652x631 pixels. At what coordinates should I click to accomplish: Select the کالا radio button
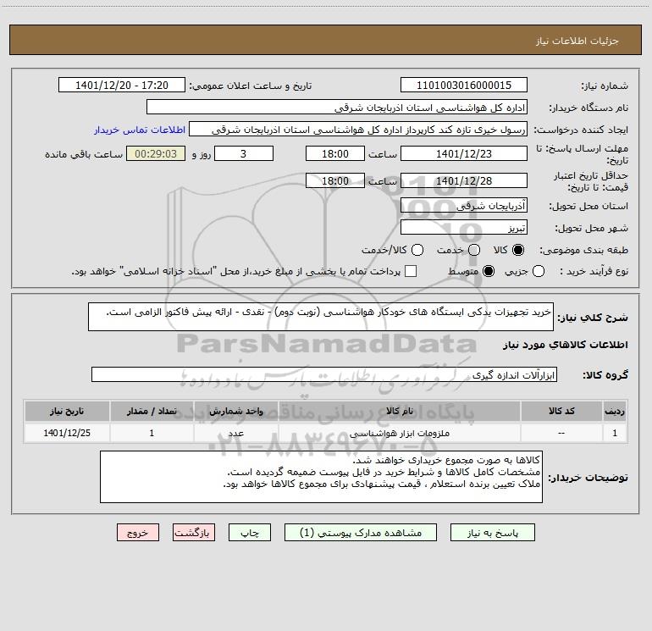pyautogui.click(x=518, y=250)
